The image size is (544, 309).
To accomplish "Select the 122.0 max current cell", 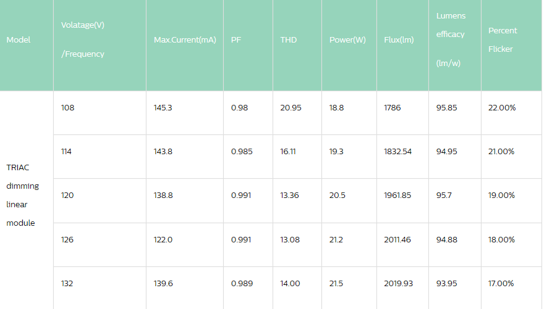I will point(163,240).
